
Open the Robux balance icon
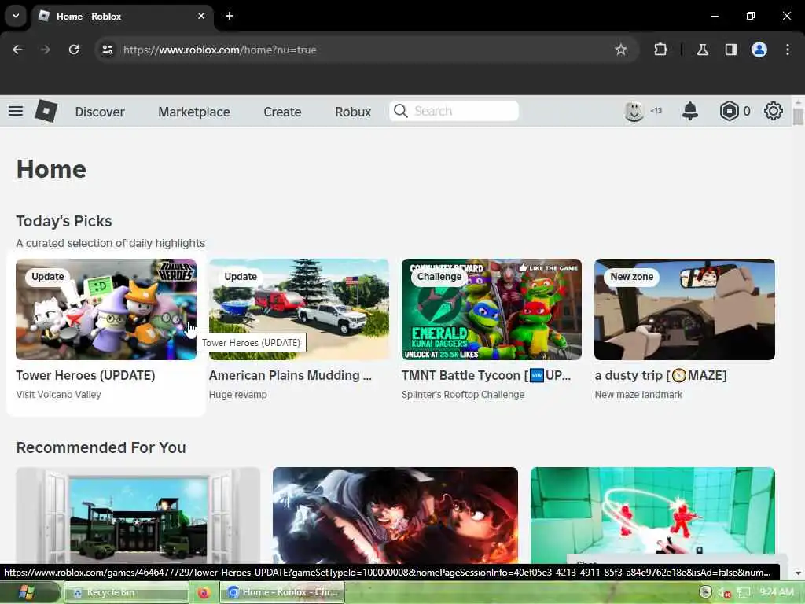pos(729,111)
